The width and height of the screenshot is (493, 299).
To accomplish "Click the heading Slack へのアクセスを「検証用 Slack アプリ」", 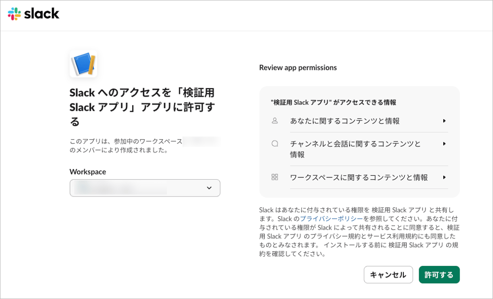I will pyautogui.click(x=142, y=107).
